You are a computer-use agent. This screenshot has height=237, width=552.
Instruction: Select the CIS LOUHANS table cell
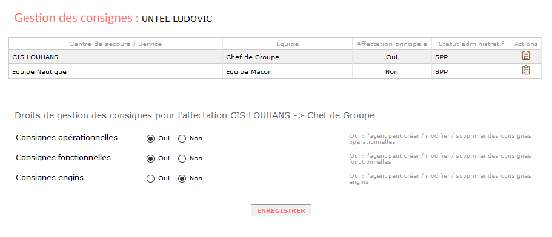pos(116,57)
